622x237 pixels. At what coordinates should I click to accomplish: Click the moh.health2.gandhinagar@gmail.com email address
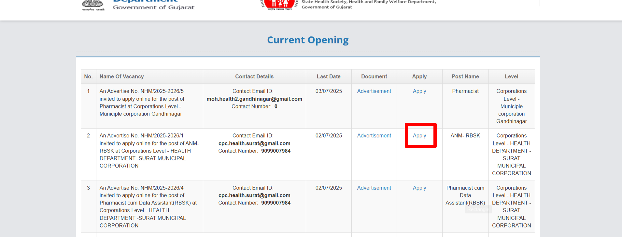pyautogui.click(x=254, y=99)
